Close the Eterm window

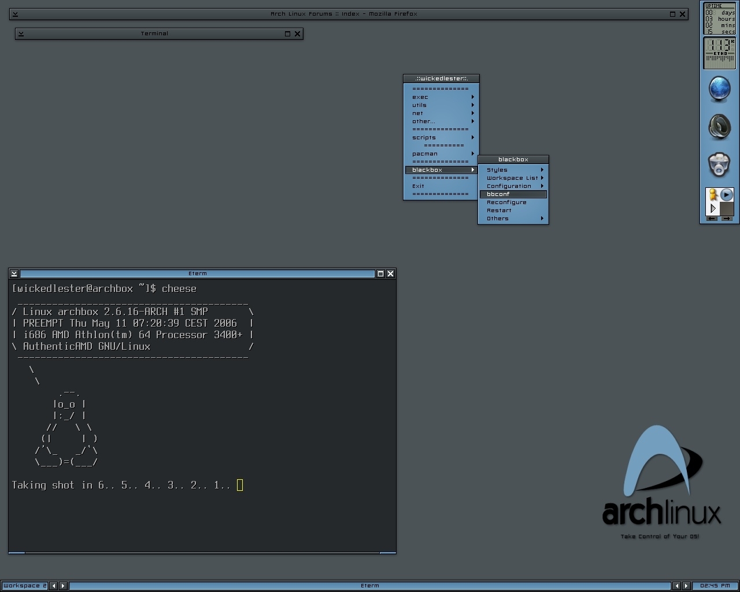click(390, 273)
